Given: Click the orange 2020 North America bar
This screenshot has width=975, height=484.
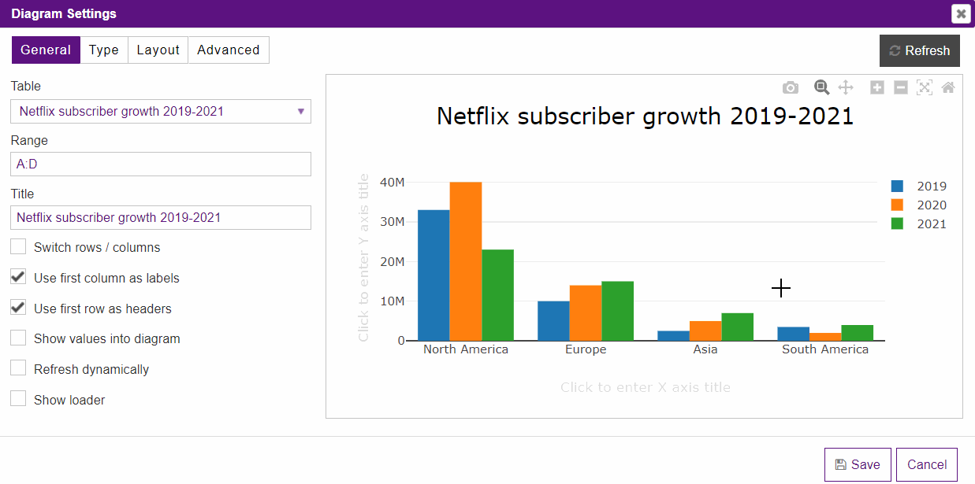Looking at the screenshot, I should (466, 261).
